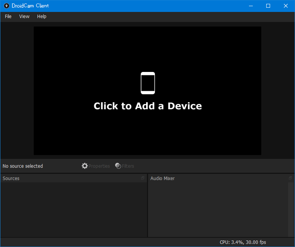Click the "No source selected" label

23,166
